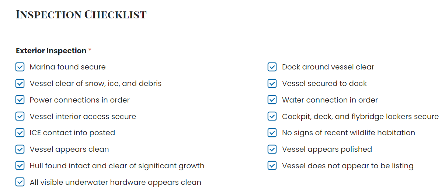
Task: Uncheck the Marina found secure checkbox
Action: tap(20, 67)
